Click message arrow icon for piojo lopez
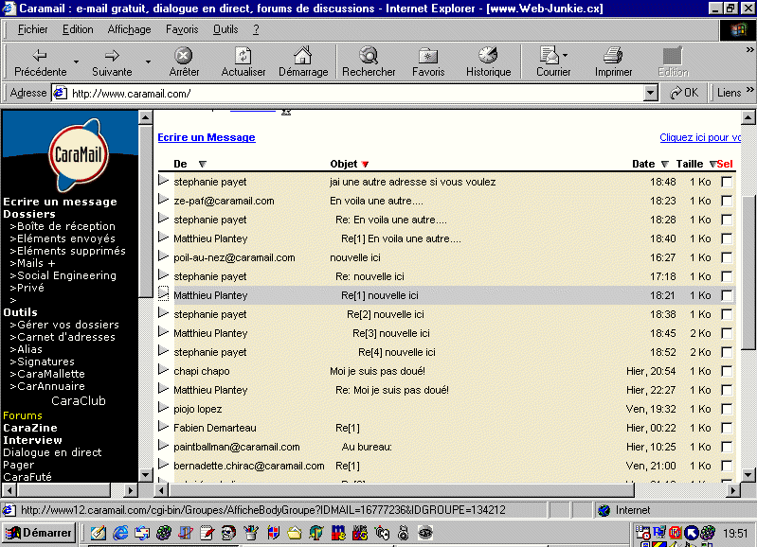 click(164, 408)
